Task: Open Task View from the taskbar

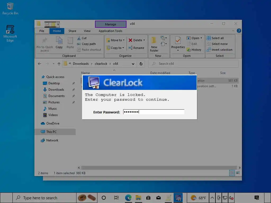Action: point(116,198)
